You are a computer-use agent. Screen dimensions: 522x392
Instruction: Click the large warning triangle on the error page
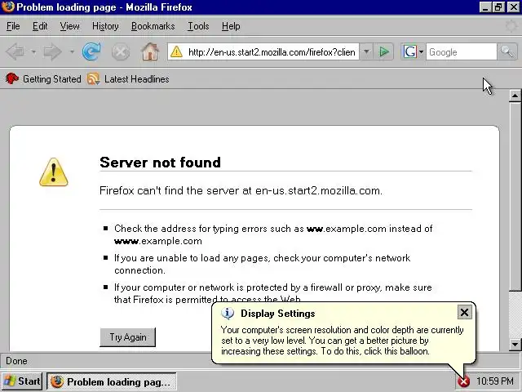(54, 172)
